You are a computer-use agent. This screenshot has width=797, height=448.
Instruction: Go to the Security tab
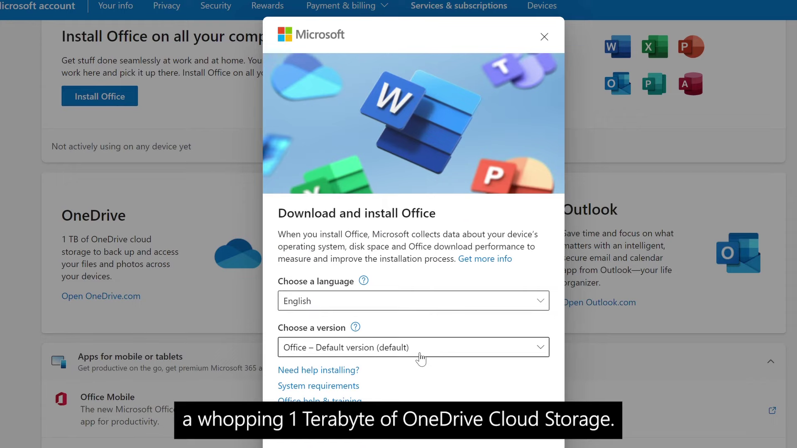tap(215, 6)
